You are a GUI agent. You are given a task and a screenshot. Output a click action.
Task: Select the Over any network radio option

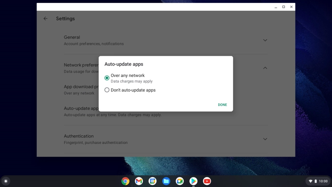[x=107, y=78]
